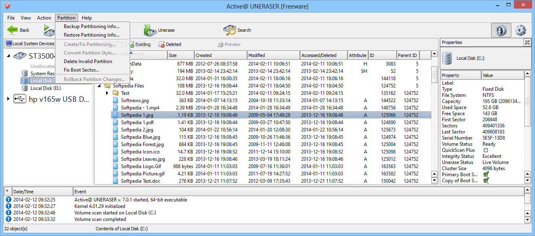The image size is (535, 236).
Task: Click the file list scroll-down arrow
Action: tap(435, 181)
